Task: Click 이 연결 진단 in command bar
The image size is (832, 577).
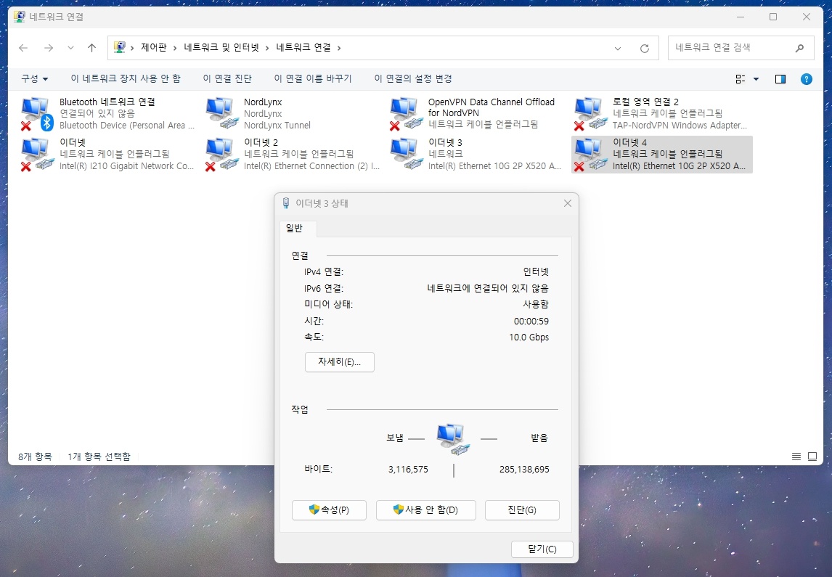Action: point(227,78)
